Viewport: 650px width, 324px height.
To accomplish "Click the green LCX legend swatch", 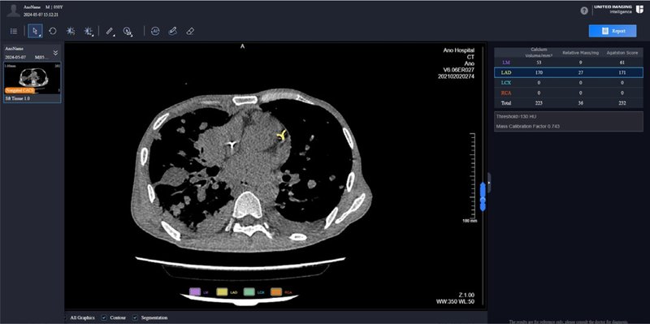I will click(249, 292).
